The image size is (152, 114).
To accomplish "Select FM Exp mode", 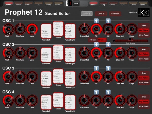I will 93,40.
